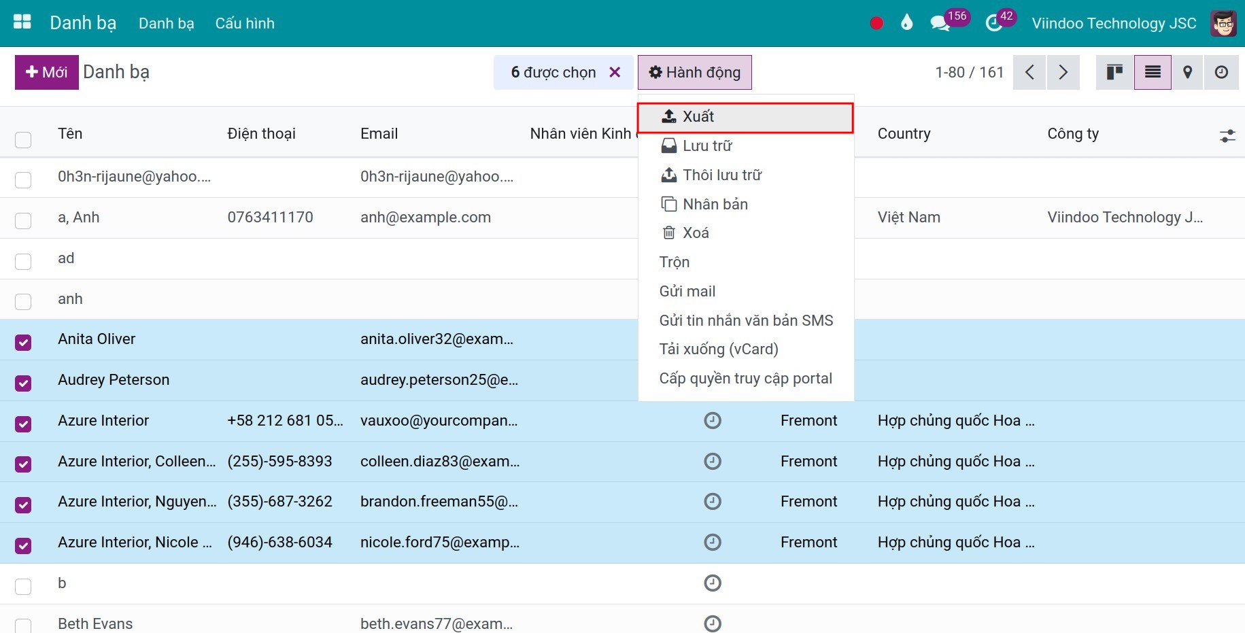Choose Thôi lưu trữ unarchive action
The height and width of the screenshot is (633, 1245).
pyautogui.click(x=745, y=175)
